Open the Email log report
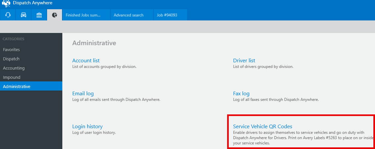Screen dimensions: 375x149 [83, 93]
